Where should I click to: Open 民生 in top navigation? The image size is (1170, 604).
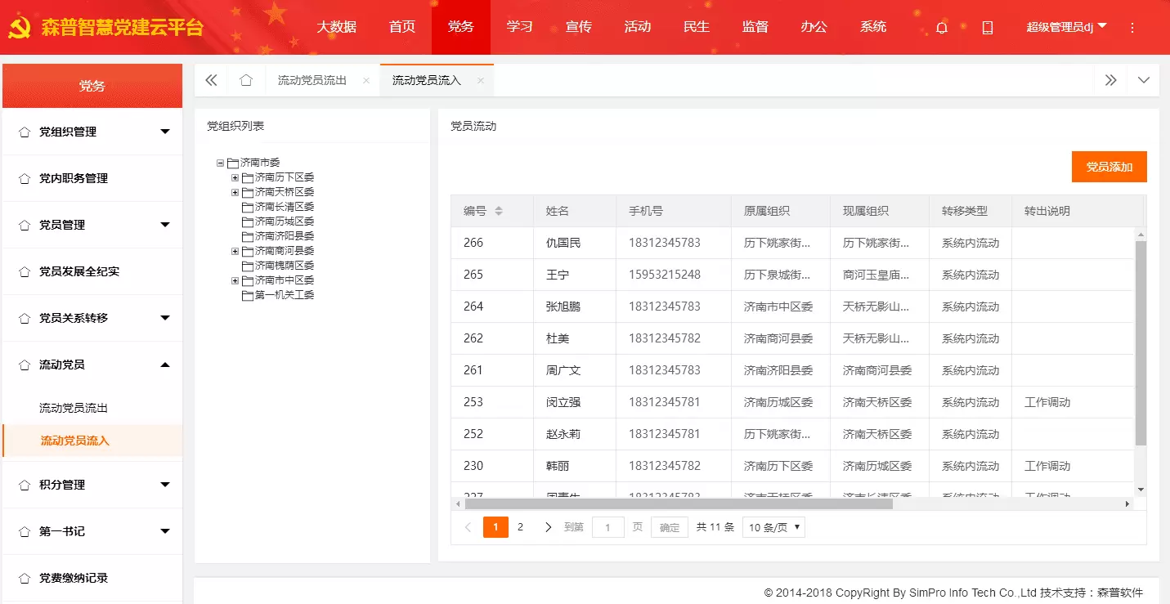(697, 27)
